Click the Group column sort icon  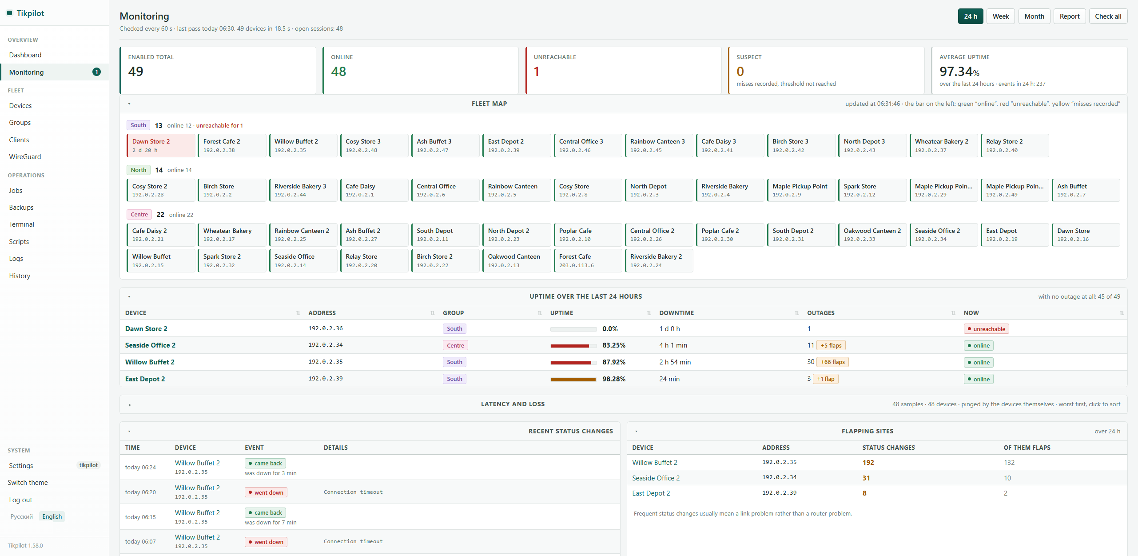(x=540, y=313)
